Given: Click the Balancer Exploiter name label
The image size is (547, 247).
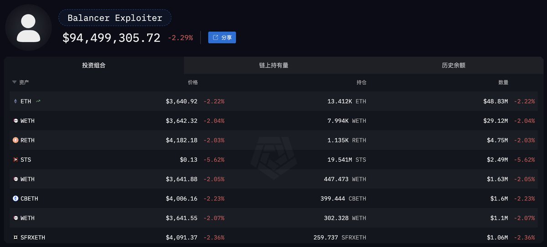Looking at the screenshot, I should 115,18.
